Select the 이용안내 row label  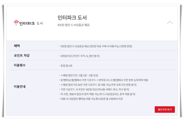pos(20,87)
